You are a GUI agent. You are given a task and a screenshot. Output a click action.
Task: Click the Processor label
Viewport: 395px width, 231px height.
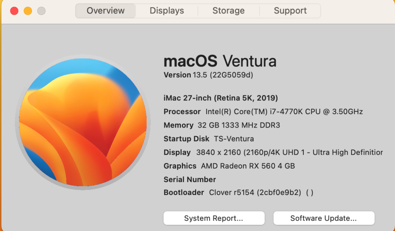coord(182,112)
